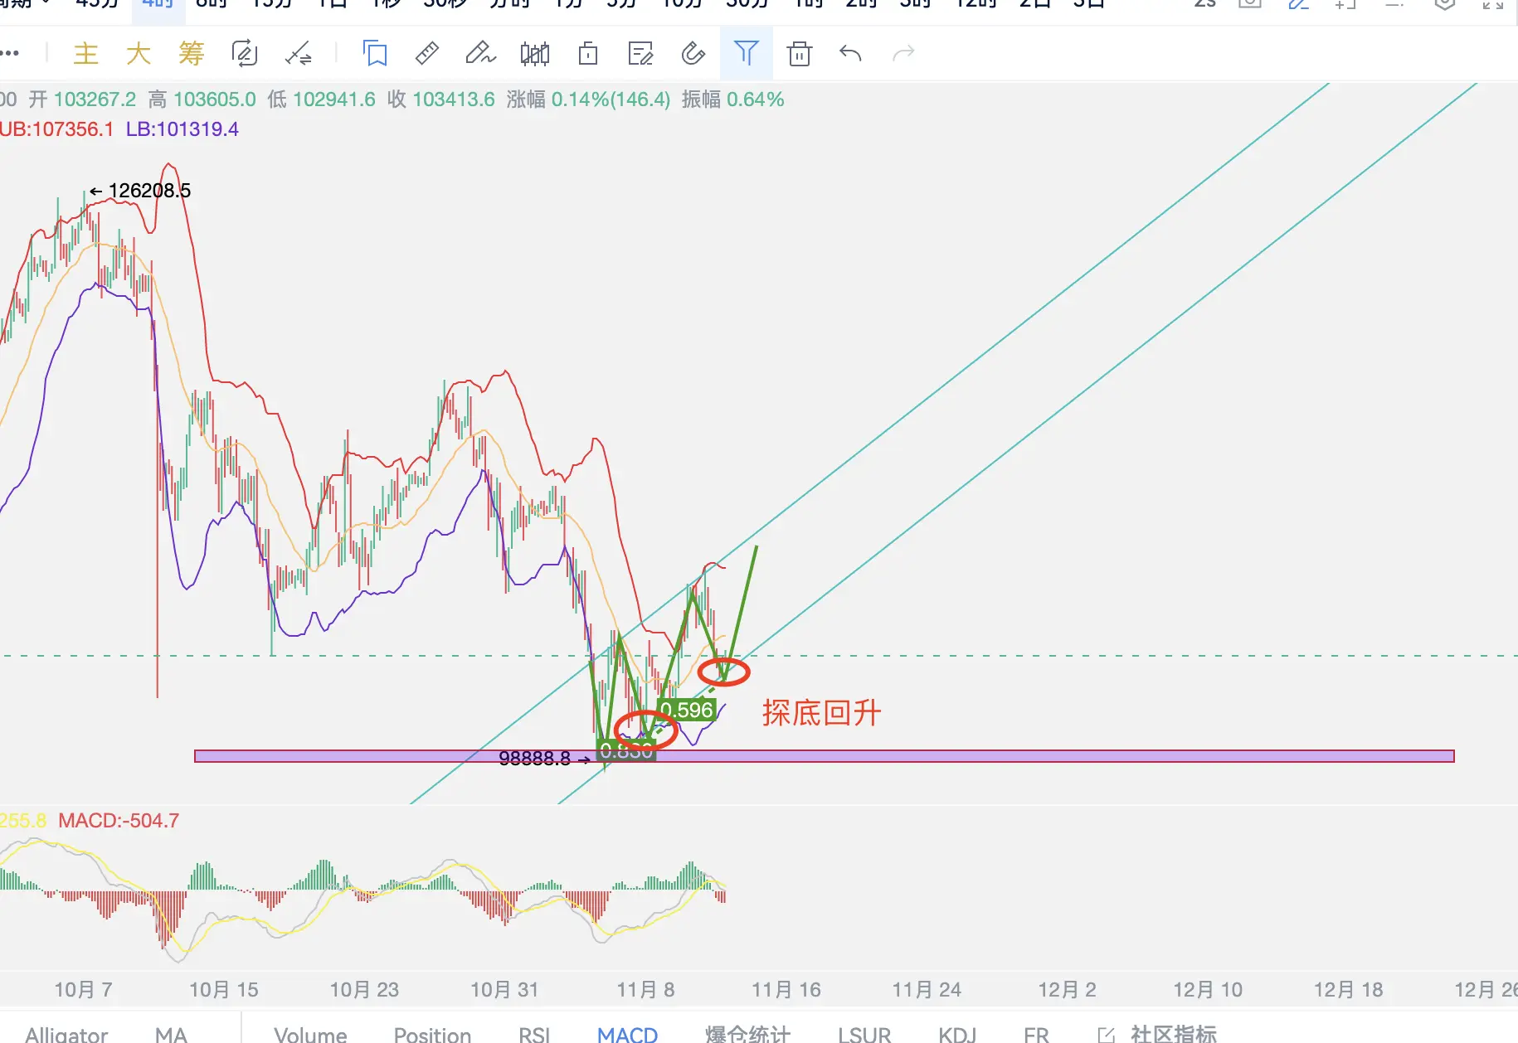Click the 12月 10 date on time axis
This screenshot has width=1518, height=1043.
pos(1208,990)
